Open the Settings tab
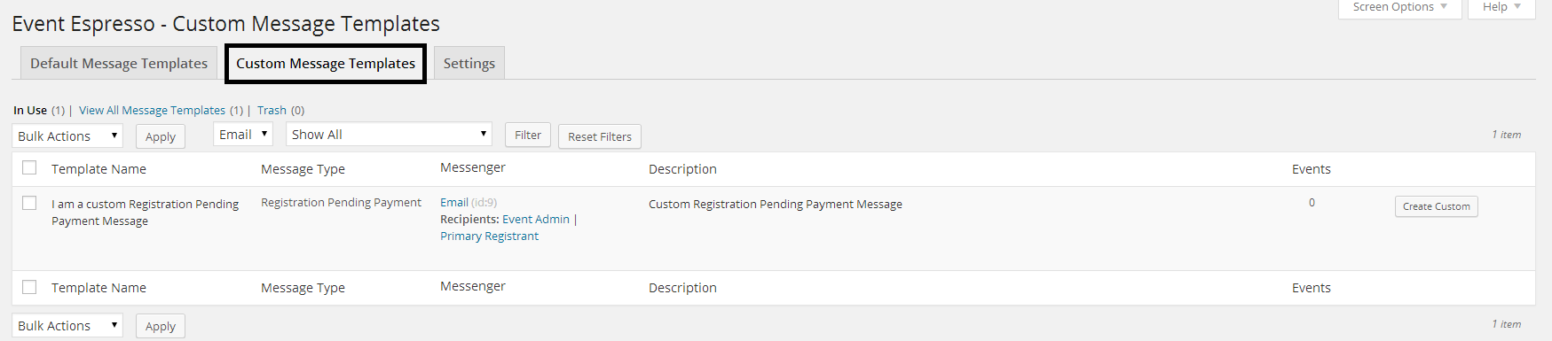1552x341 pixels. click(469, 64)
